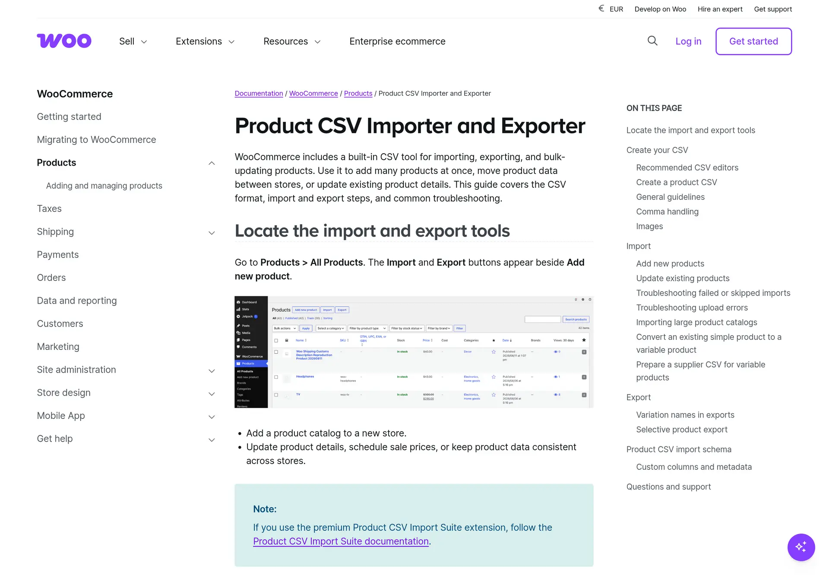This screenshot has width=829, height=575.
Task: Open Getting started in sidebar
Action: coord(69,116)
